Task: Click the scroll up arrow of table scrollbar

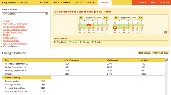Action: click(x=166, y=60)
